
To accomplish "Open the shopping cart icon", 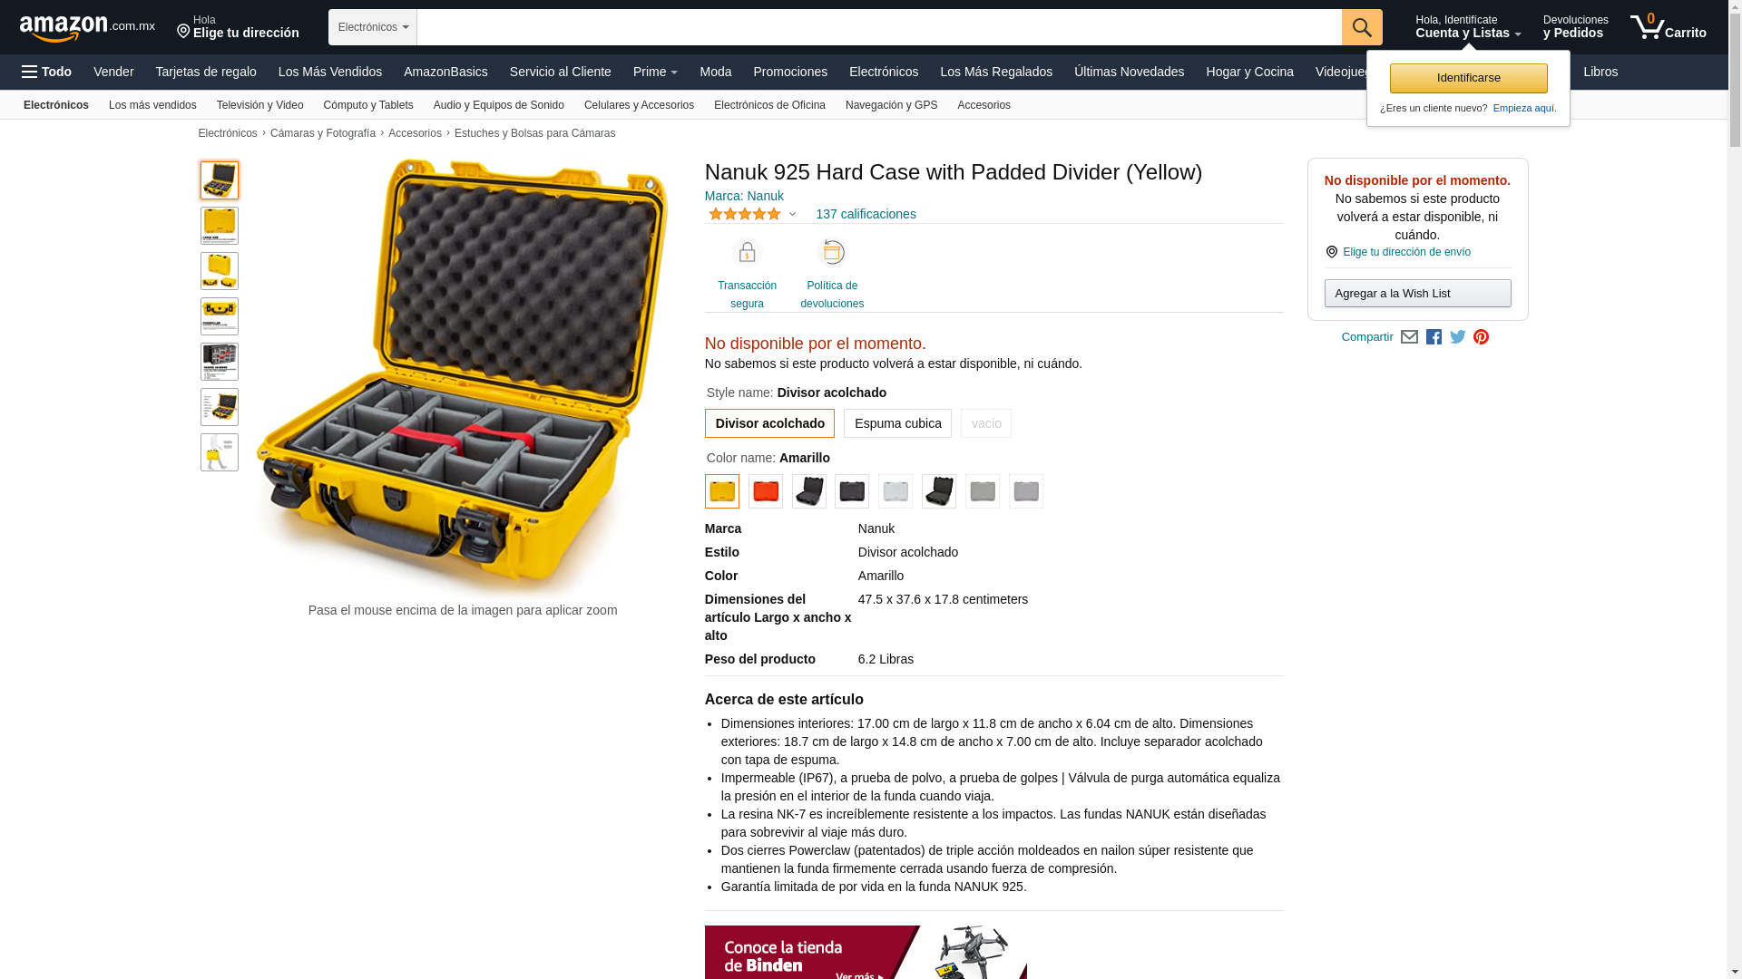I will point(1668,27).
